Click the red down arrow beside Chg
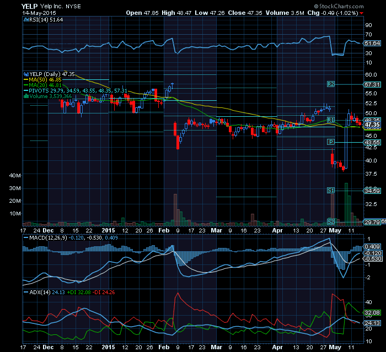386x352 pixels. 361,13
